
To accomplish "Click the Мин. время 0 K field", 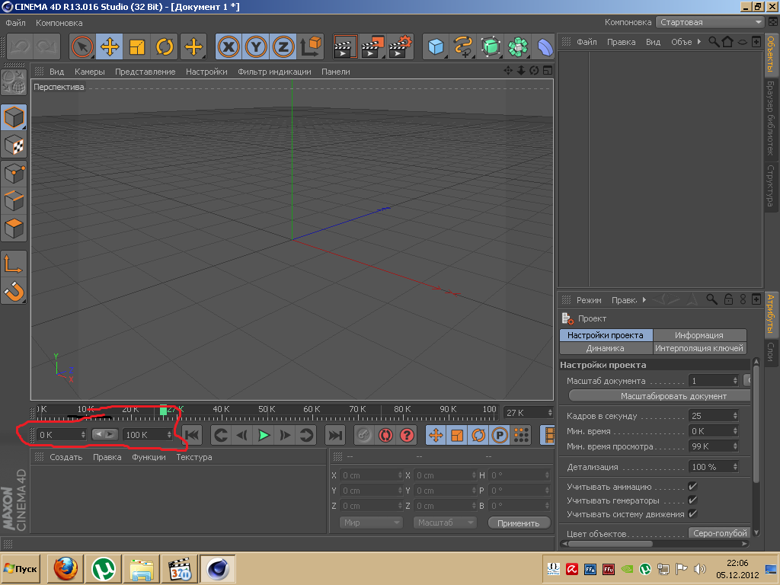I will coord(714,431).
